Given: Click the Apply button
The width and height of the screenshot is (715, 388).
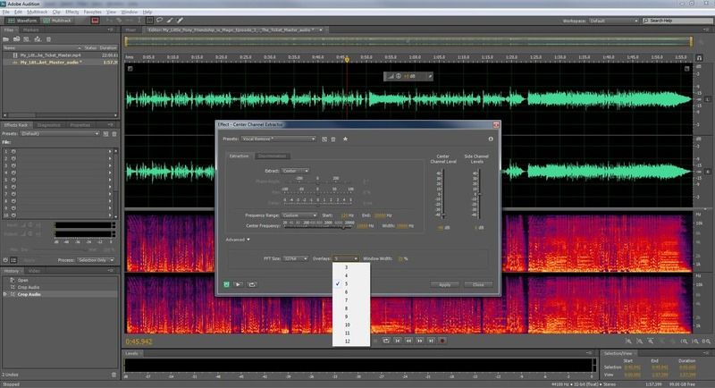Looking at the screenshot, I should click(x=444, y=284).
